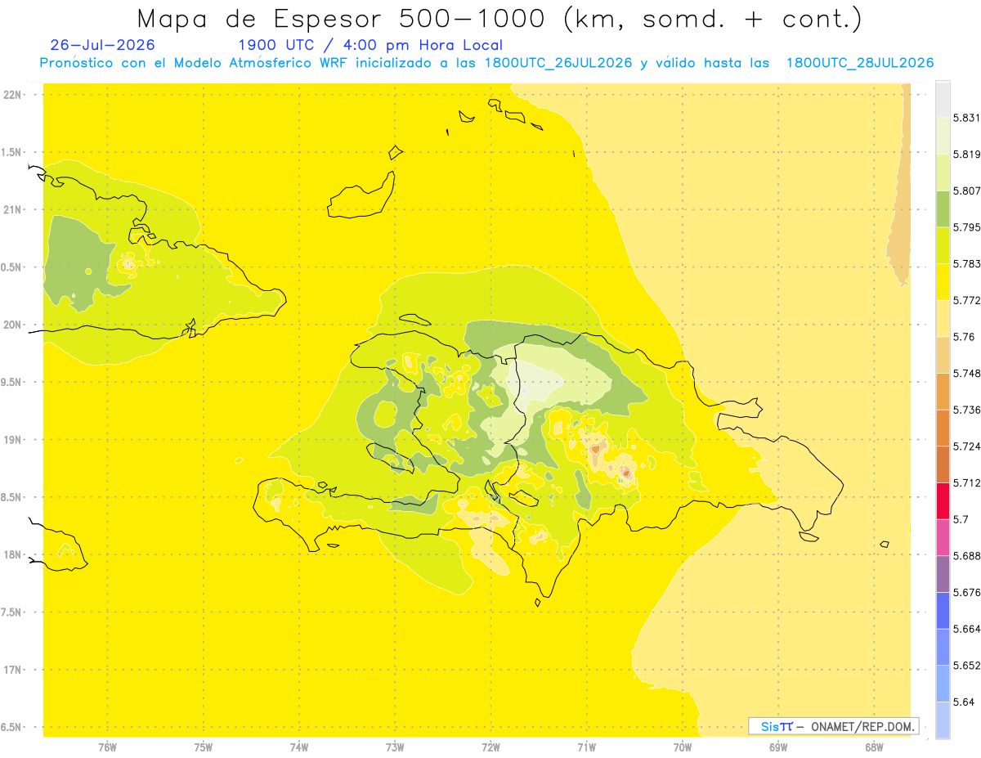Click the legend value 5.76

click(x=963, y=337)
